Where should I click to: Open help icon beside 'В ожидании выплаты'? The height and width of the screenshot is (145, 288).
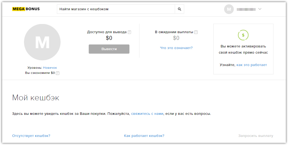(x=196, y=32)
